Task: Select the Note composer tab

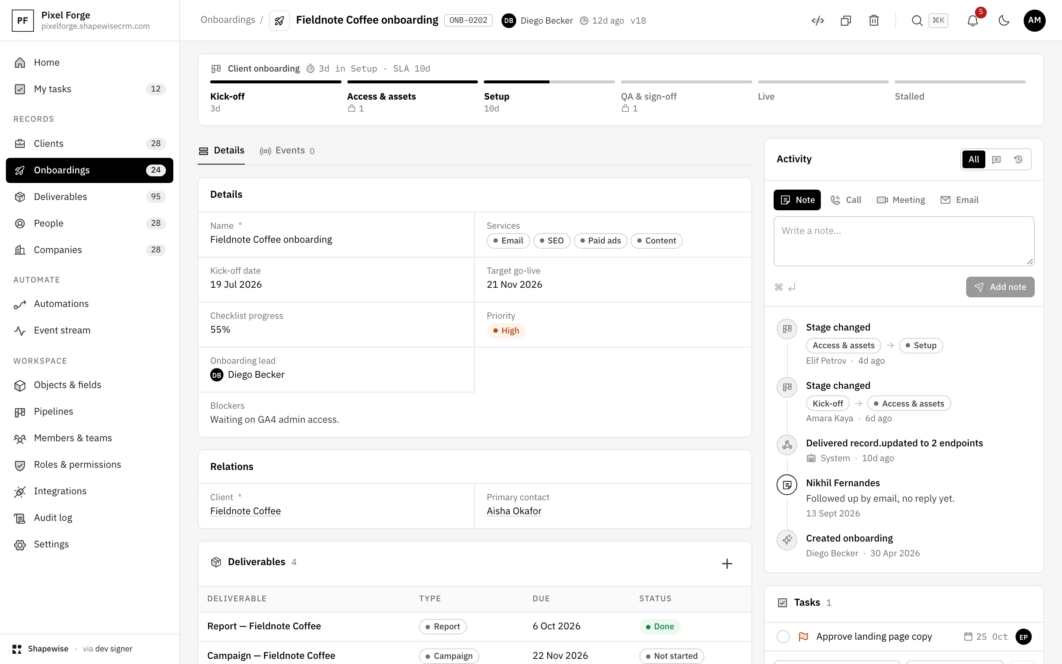Action: [x=797, y=200]
